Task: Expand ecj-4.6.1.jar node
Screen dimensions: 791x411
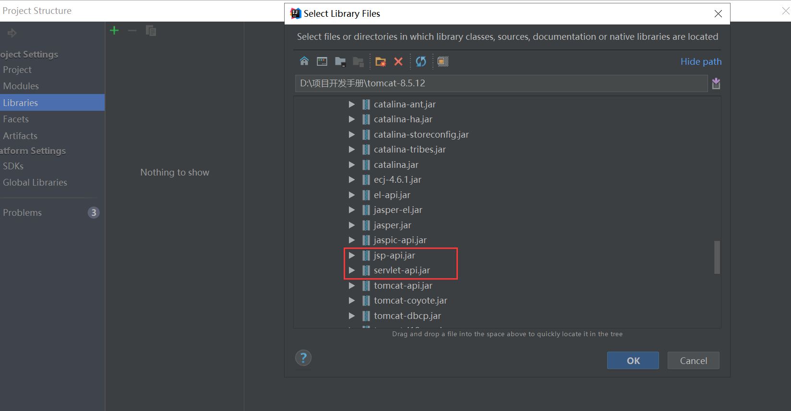Action: pos(352,180)
